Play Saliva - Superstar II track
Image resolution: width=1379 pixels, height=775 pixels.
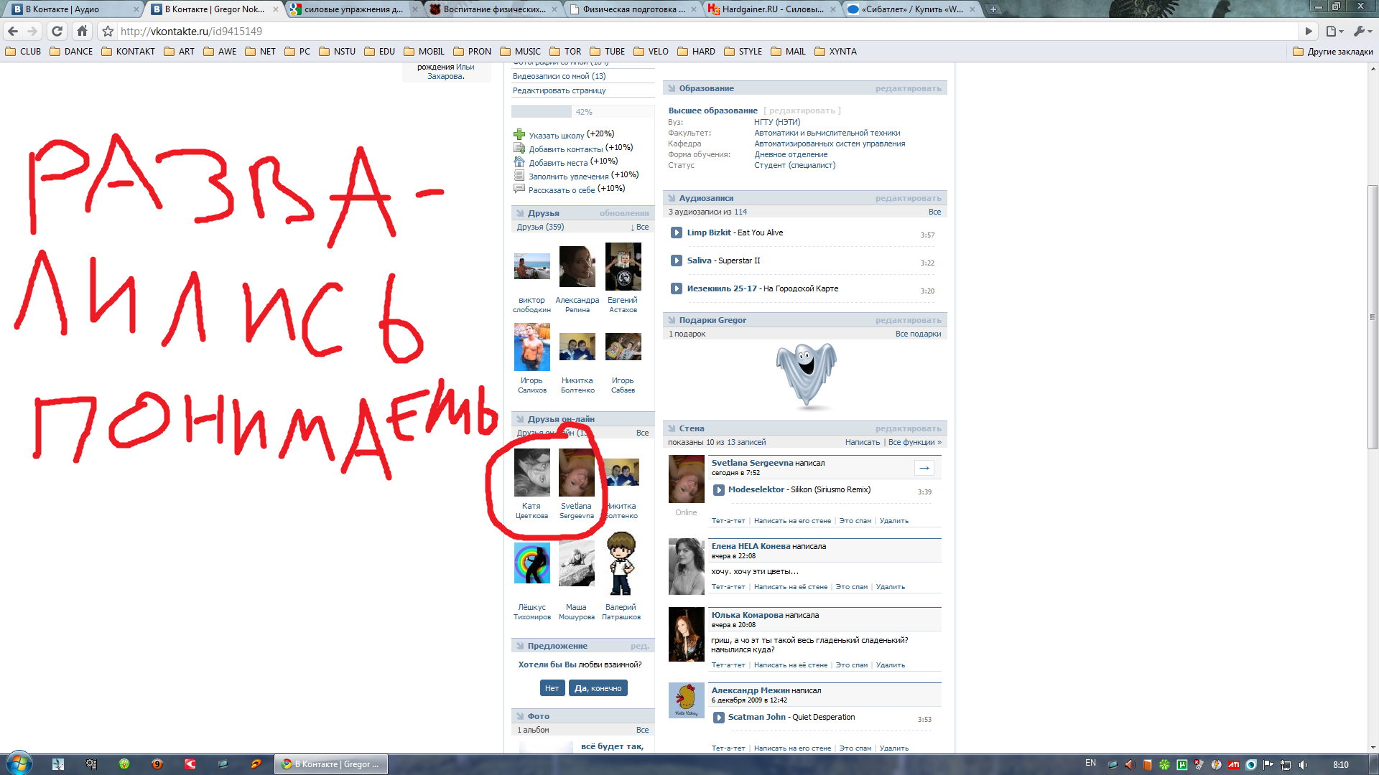pos(676,260)
